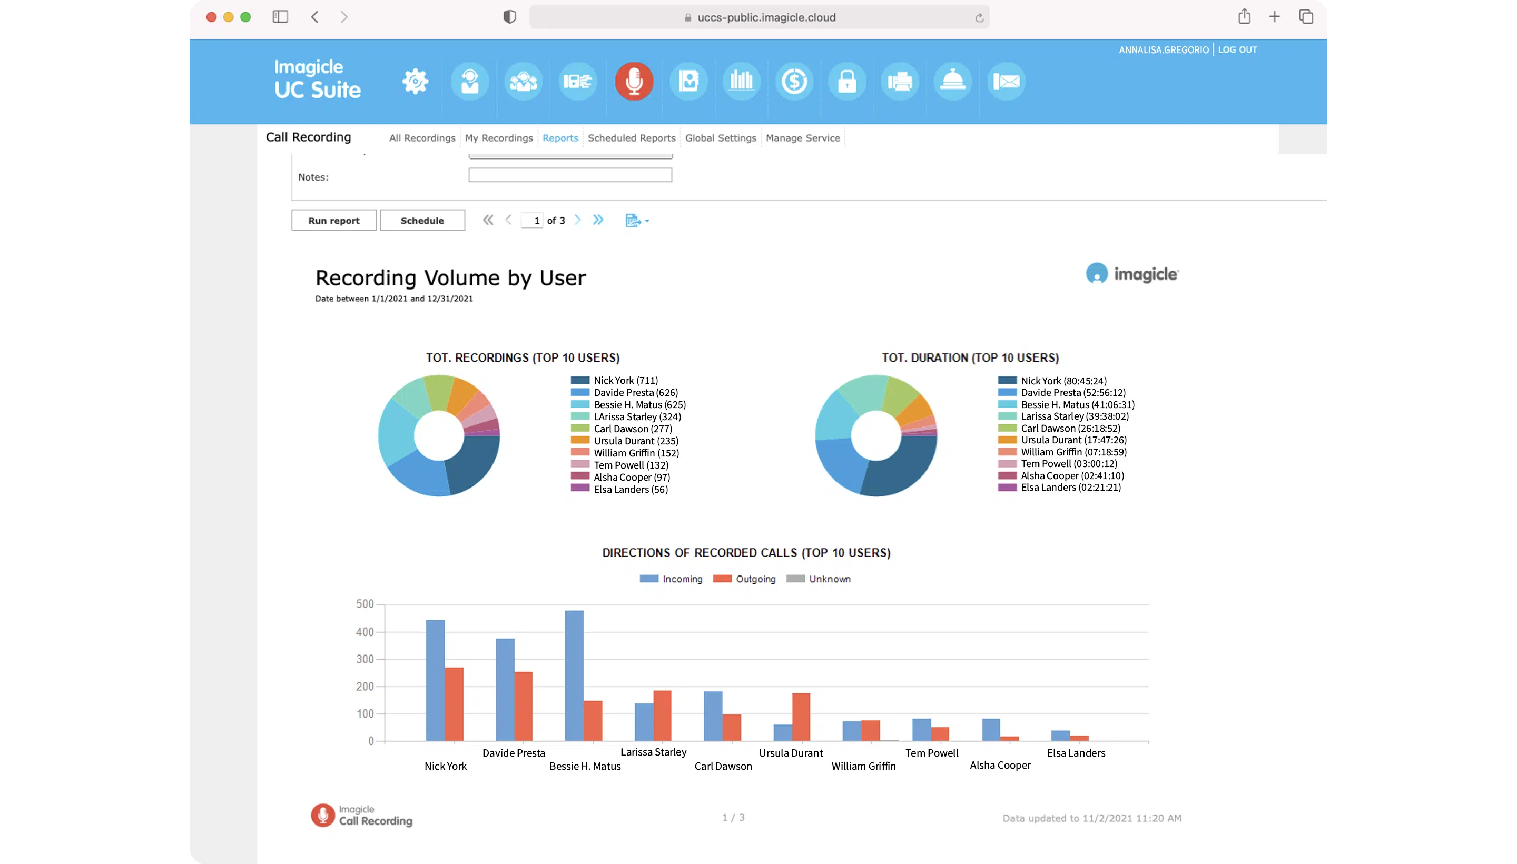Click the dollar sign billing icon
Viewport: 1517px width, 864px height.
point(794,81)
